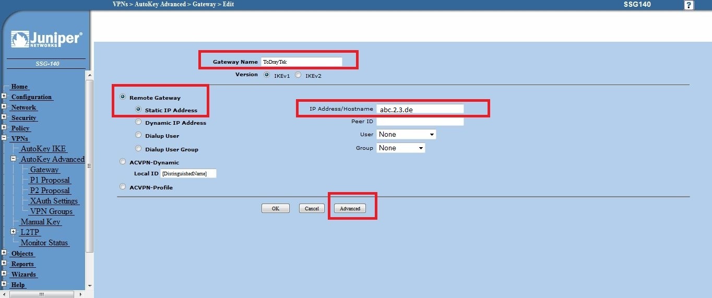Expand the Configuration tree node
Image resolution: width=712 pixels, height=298 pixels.
click(4, 97)
